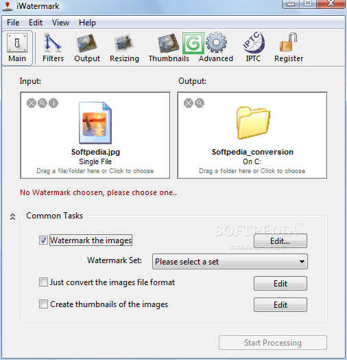Select the Main switch toolbar icon

[17, 48]
